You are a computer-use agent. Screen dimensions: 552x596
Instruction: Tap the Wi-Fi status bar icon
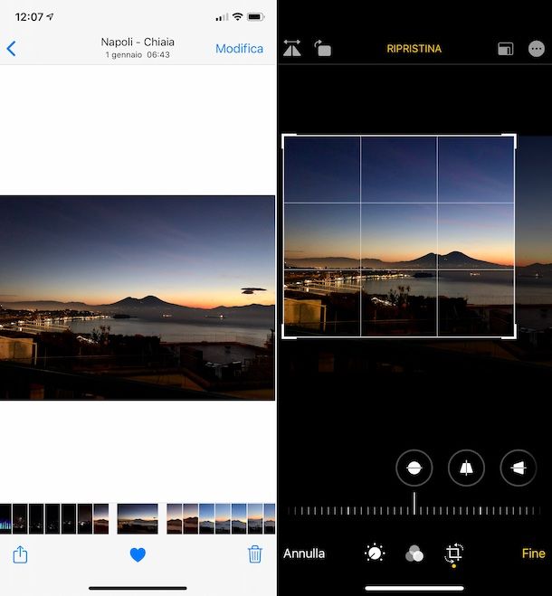(x=237, y=16)
